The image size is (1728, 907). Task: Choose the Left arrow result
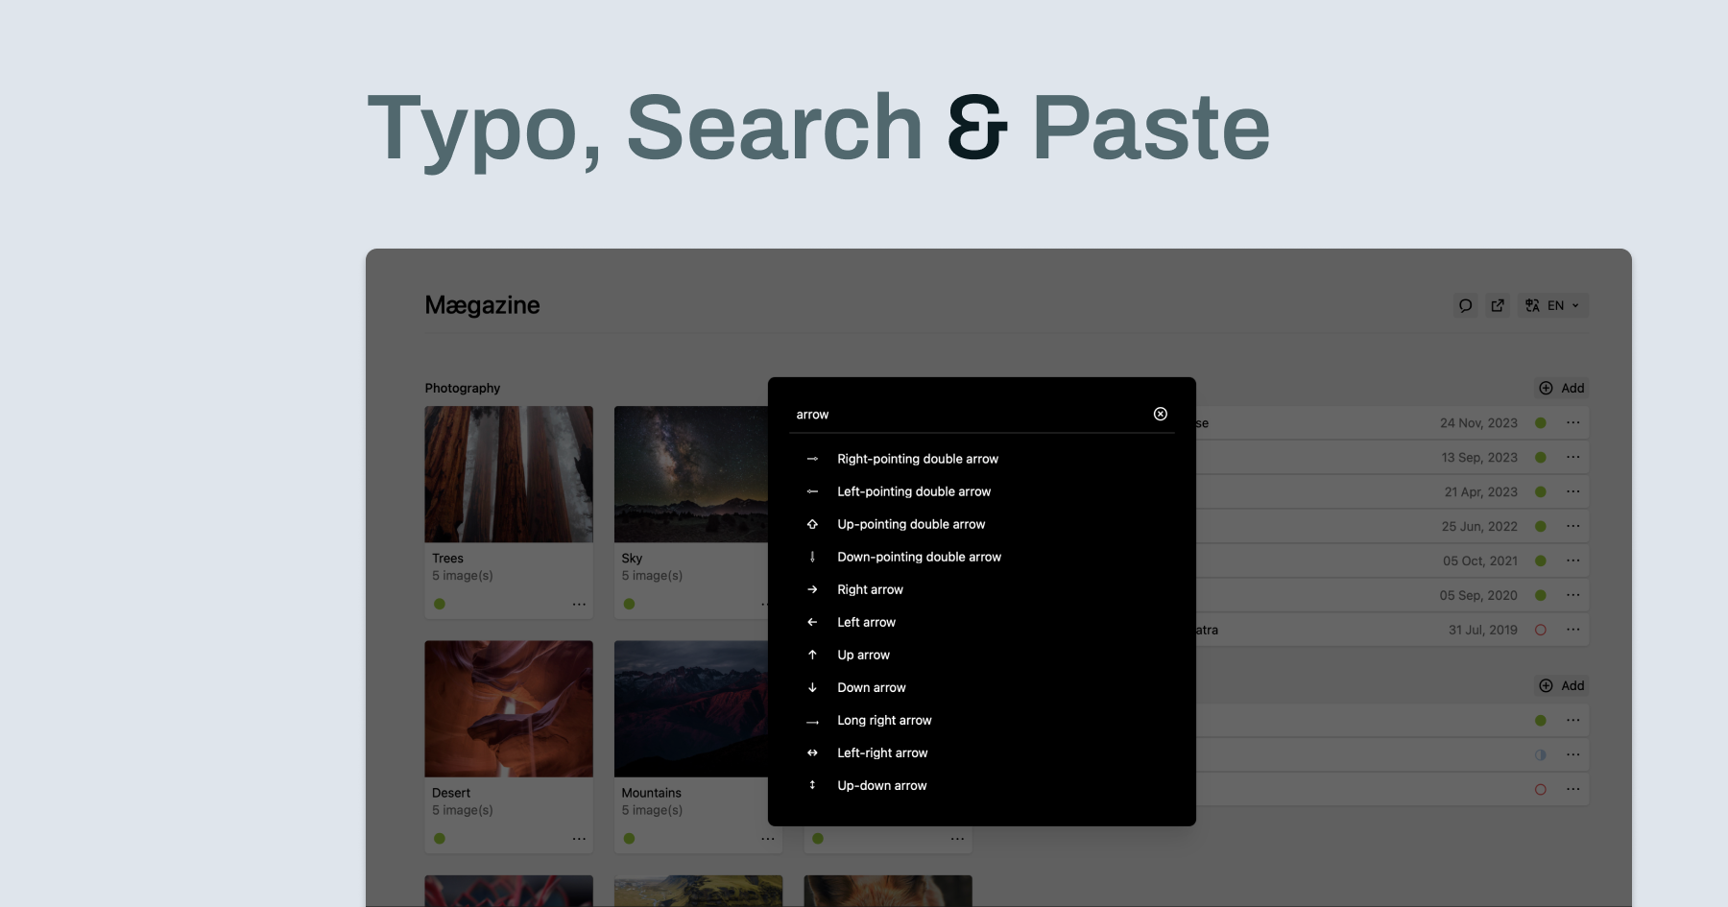(866, 622)
